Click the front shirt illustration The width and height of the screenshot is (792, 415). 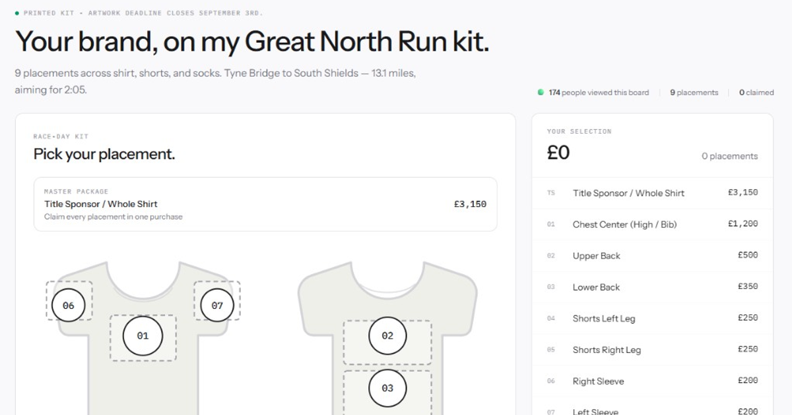[143, 339]
